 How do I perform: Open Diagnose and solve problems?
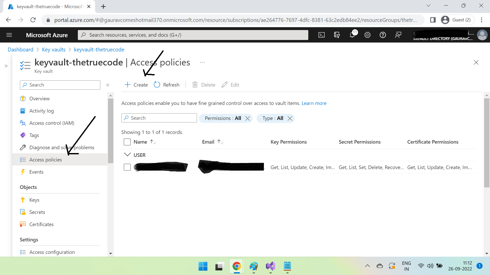[x=62, y=147]
